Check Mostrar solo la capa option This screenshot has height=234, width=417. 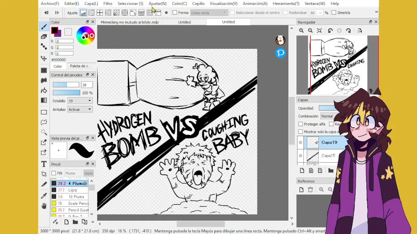tap(301, 132)
